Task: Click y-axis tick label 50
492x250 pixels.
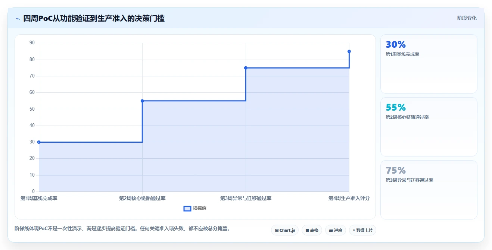Action: click(32, 109)
